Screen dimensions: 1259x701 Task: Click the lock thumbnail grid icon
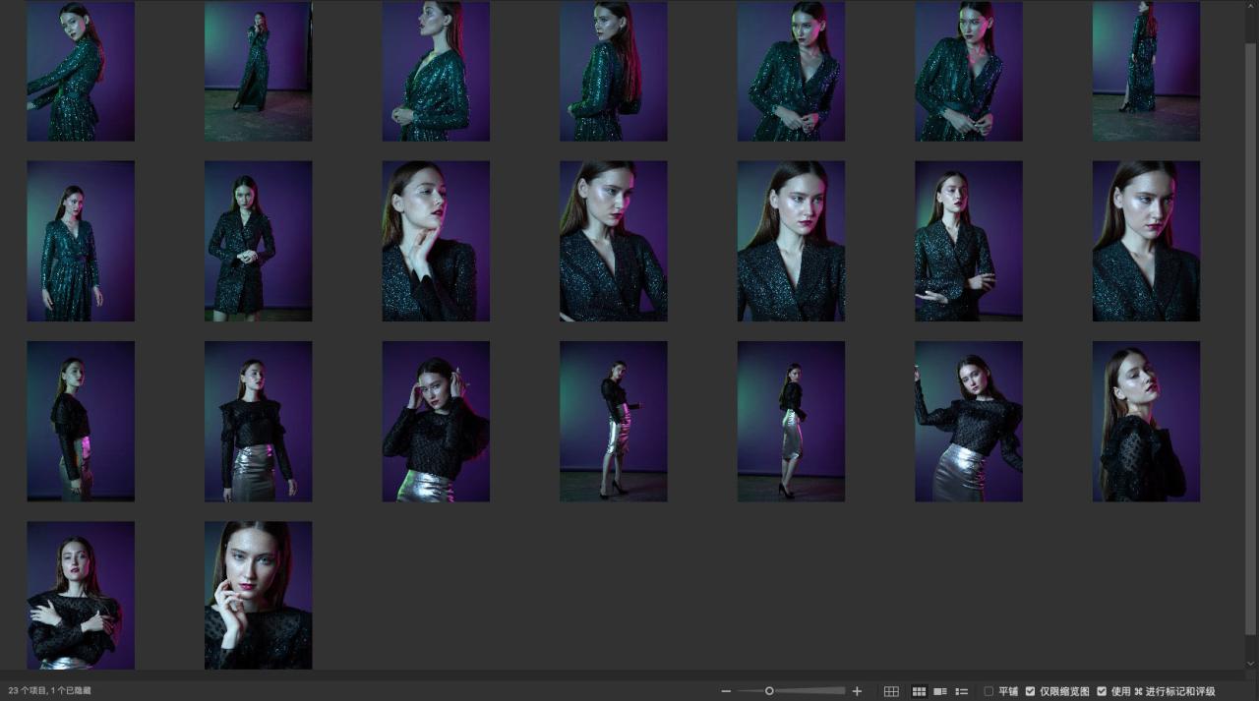click(x=891, y=691)
